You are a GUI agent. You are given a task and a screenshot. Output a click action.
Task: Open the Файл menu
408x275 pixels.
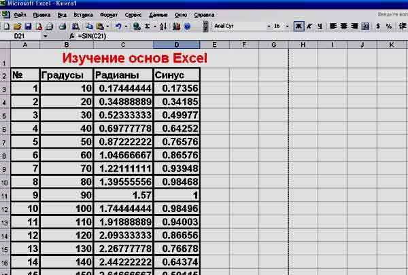tap(20, 15)
